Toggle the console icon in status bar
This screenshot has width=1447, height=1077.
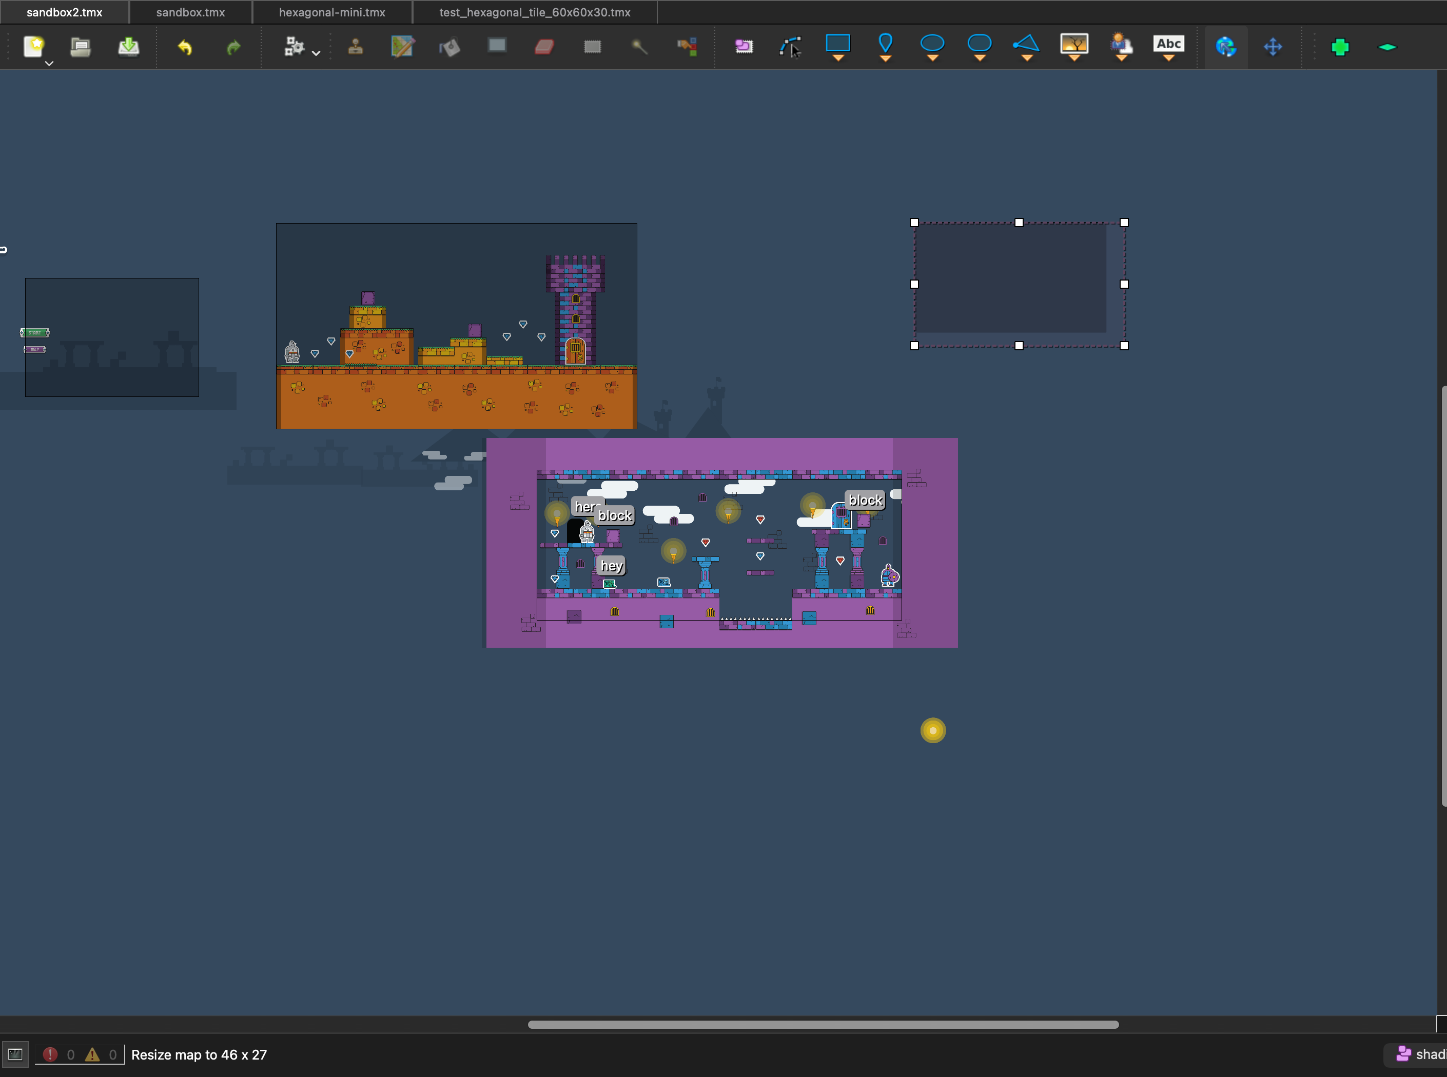15,1053
